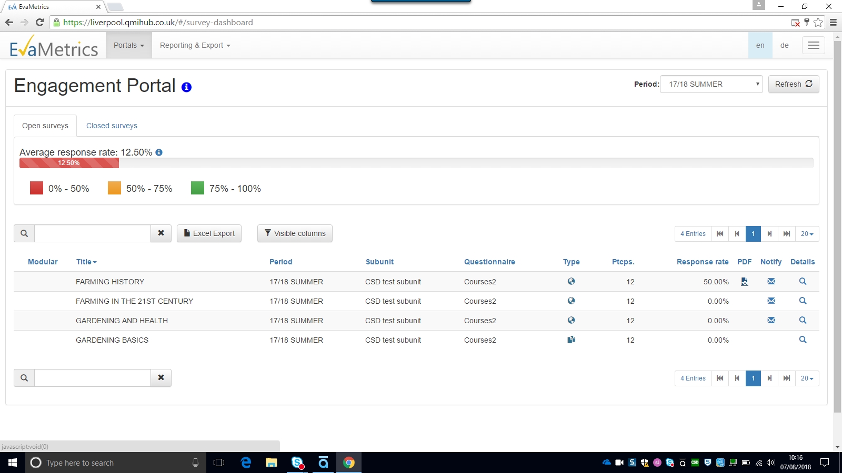Clear the top search field
The width and height of the screenshot is (842, 473).
point(161,233)
